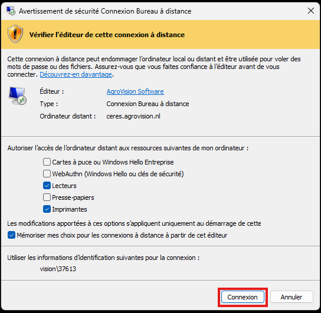Click the dialog title Avertissement de sécurité
The width and height of the screenshot is (321, 313).
tap(105, 11)
